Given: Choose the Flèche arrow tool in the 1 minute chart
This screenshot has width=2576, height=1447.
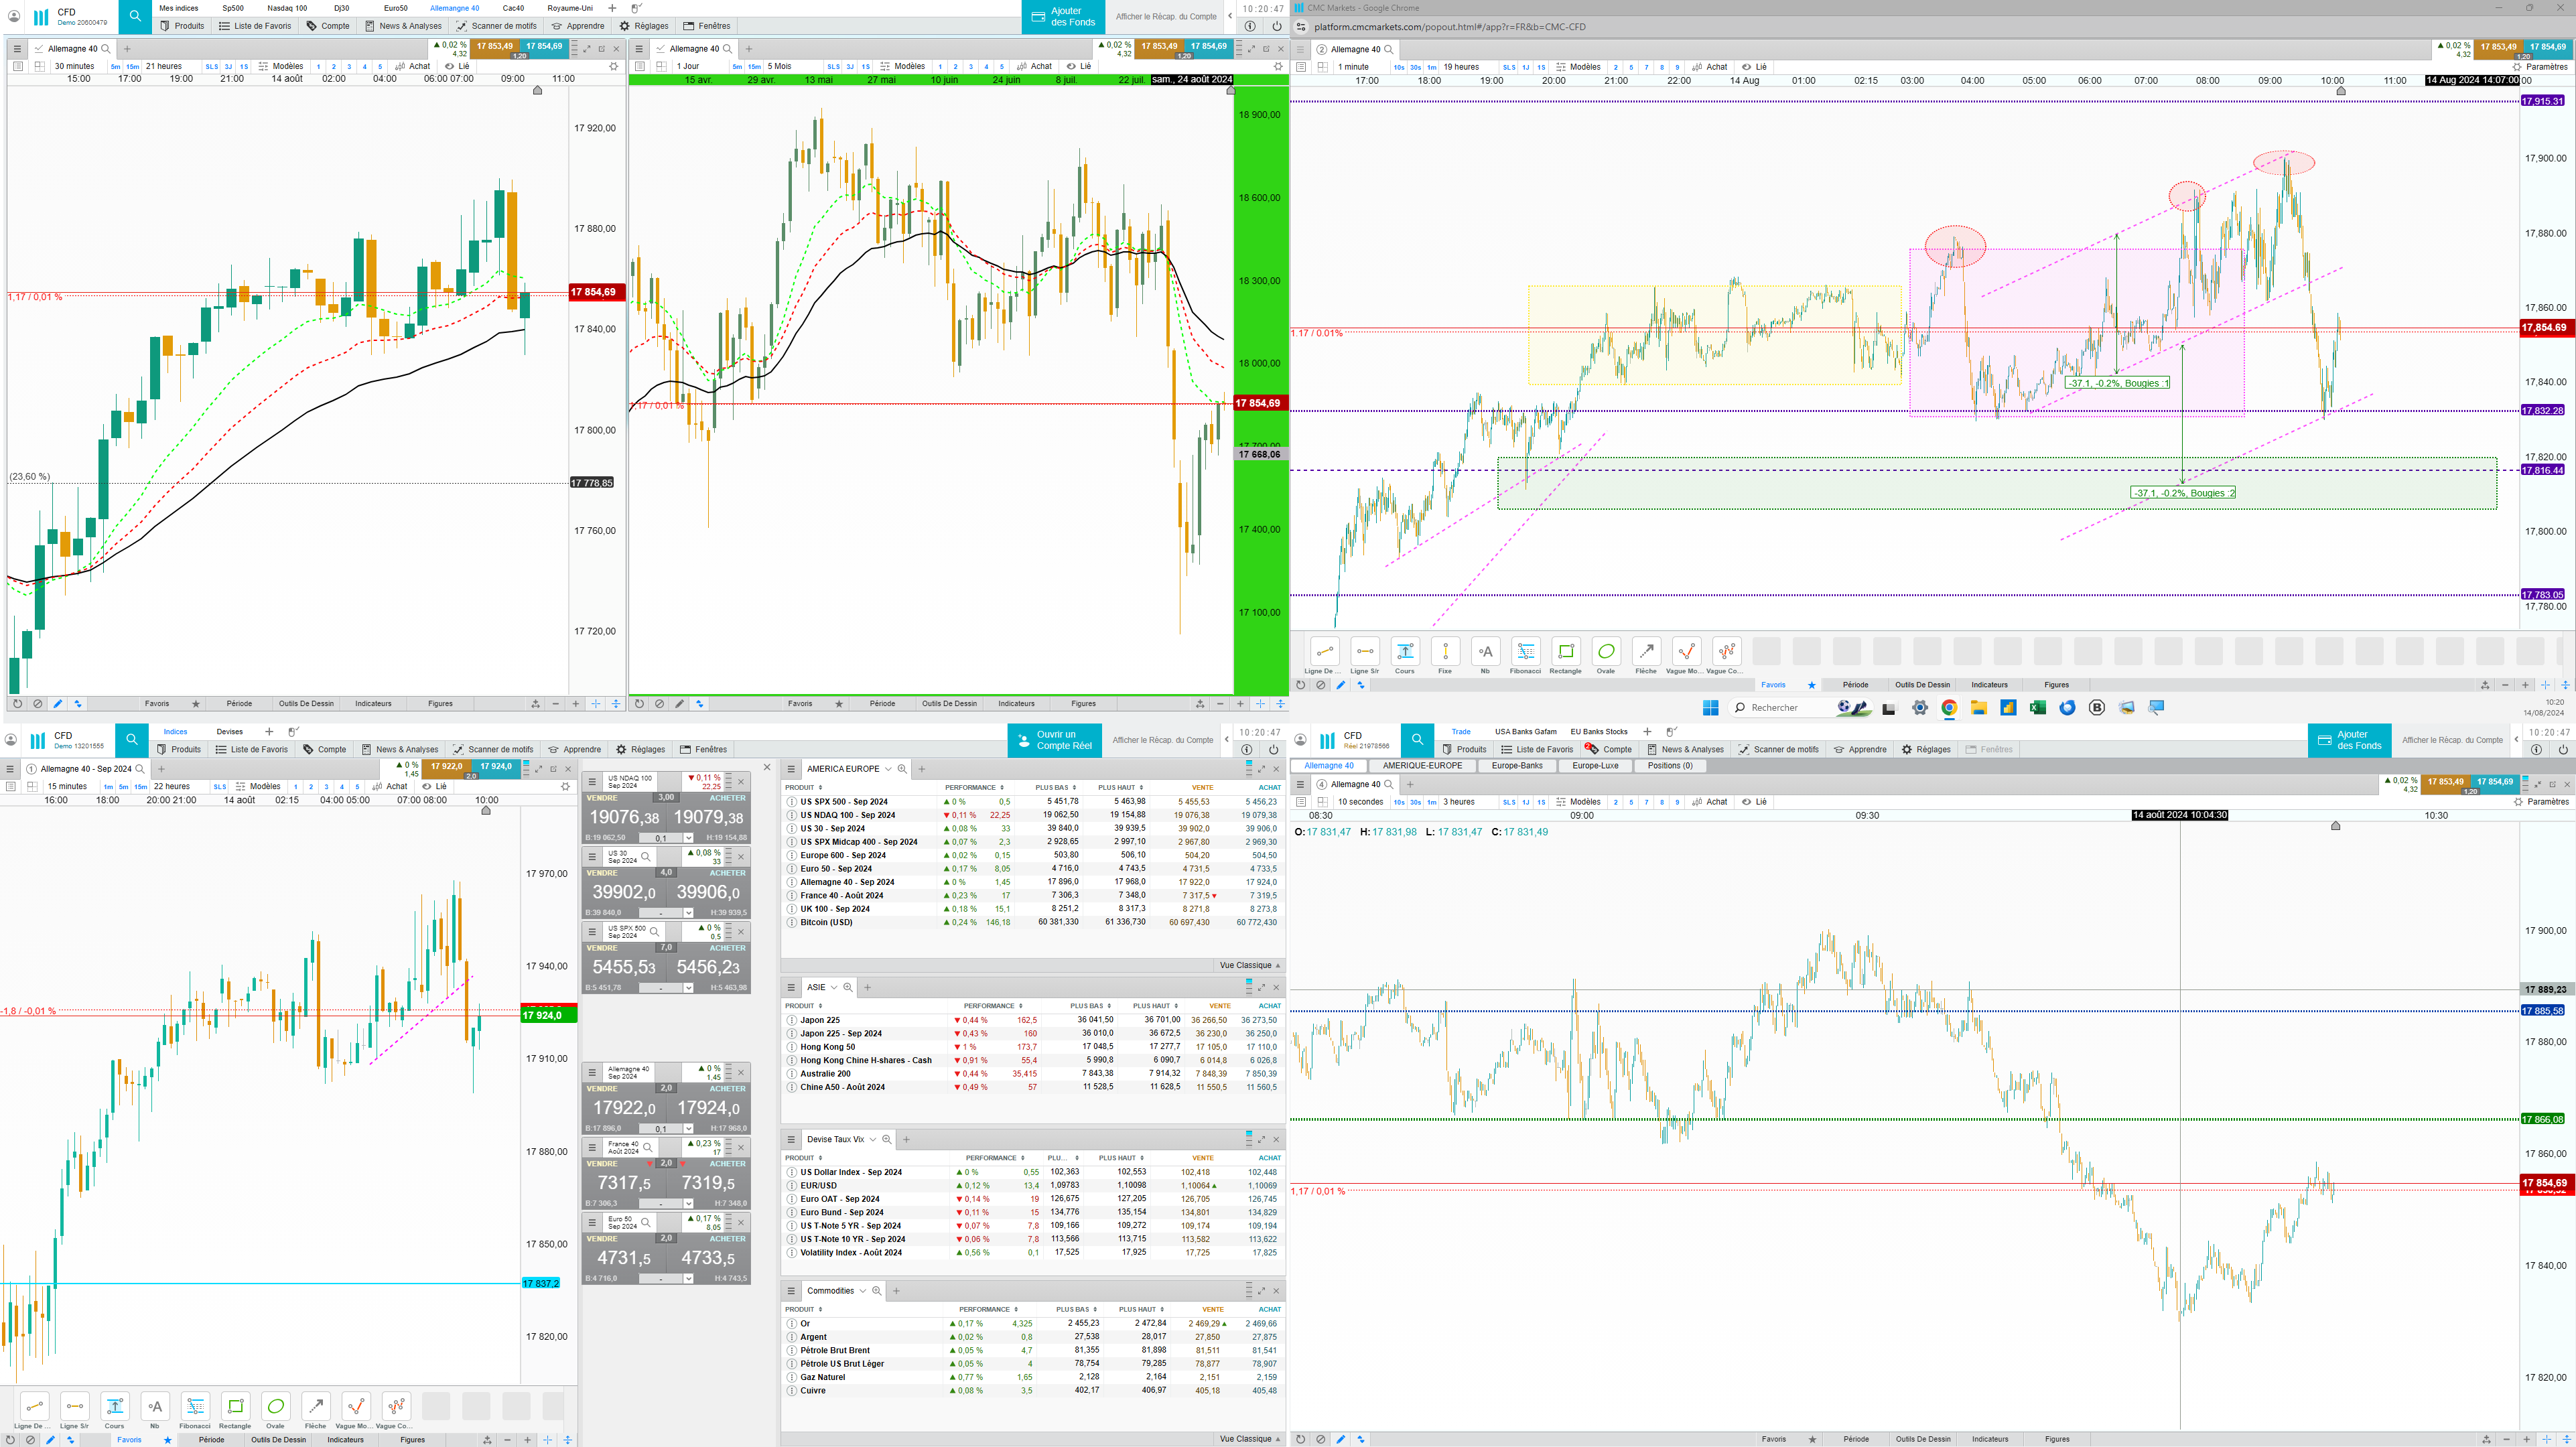Looking at the screenshot, I should 1646,652.
